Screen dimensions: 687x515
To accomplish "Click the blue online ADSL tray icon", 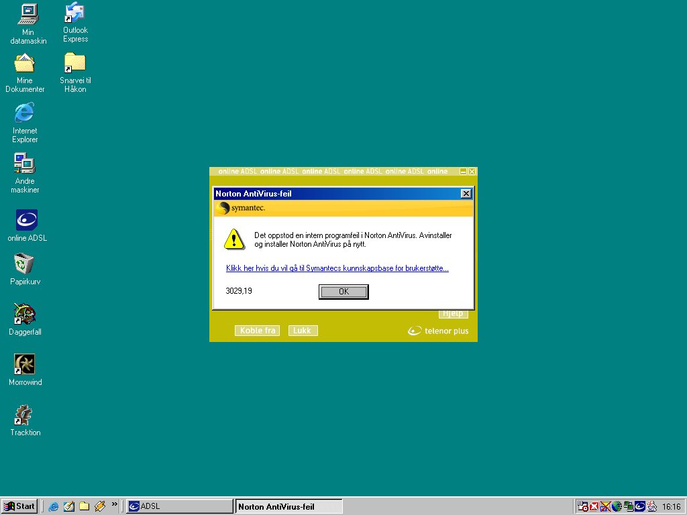I will point(640,507).
